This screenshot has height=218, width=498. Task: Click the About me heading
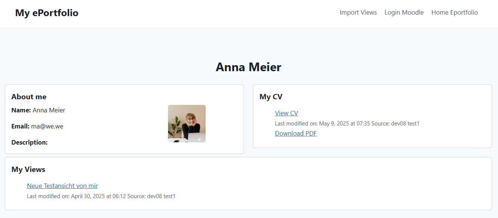[29, 97]
